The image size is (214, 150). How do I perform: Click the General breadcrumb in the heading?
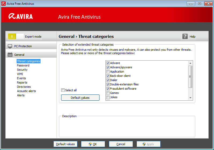(67, 36)
